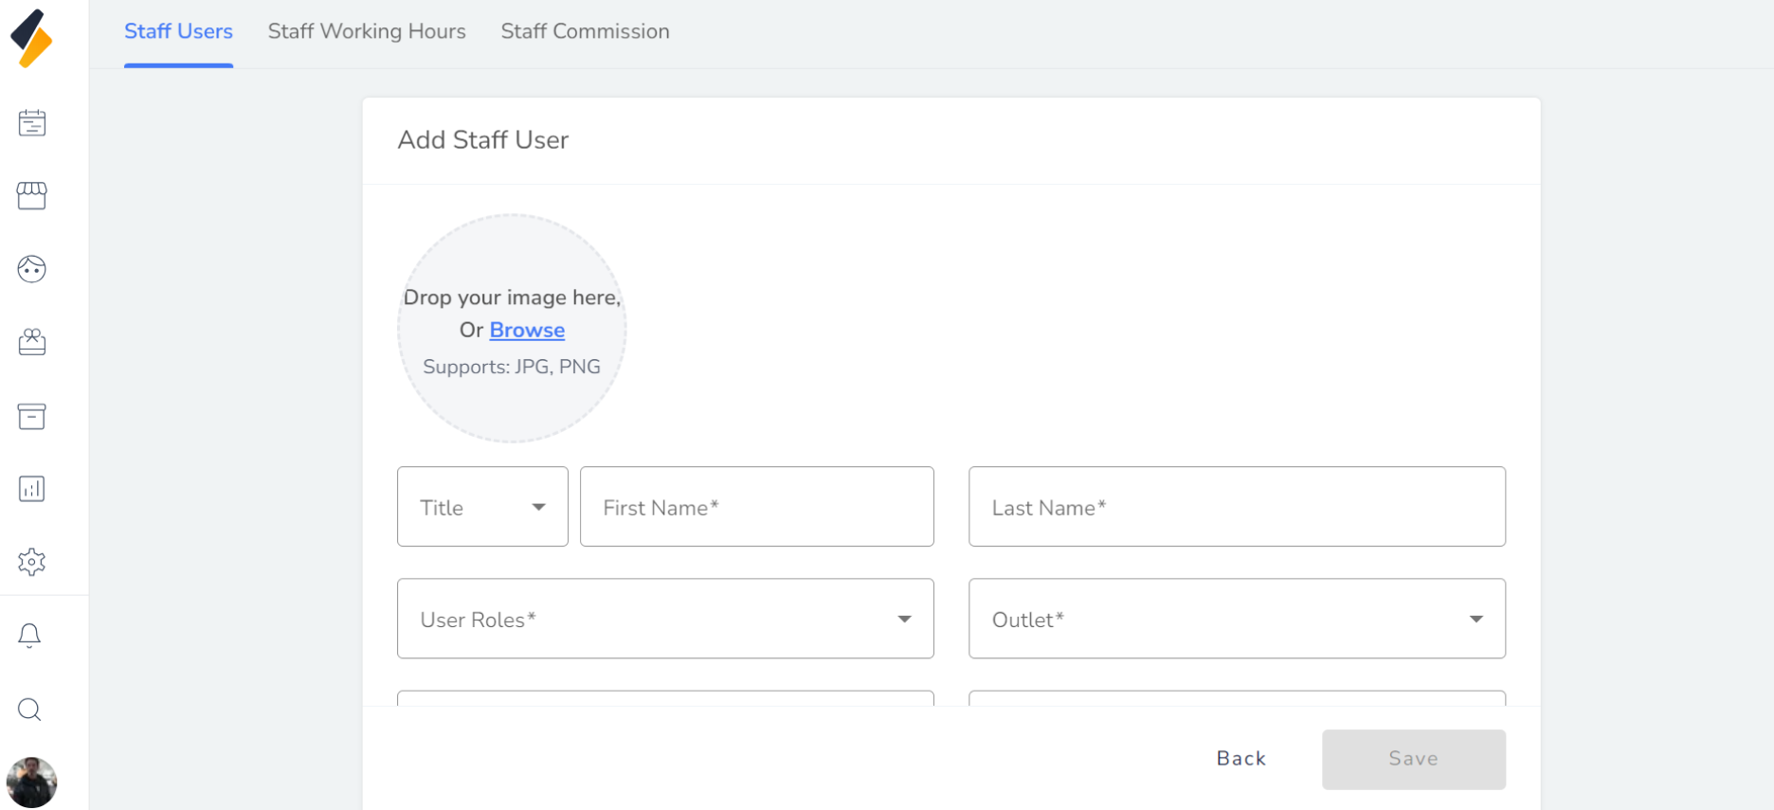This screenshot has height=810, width=1774.
Task: Expand the Outlet dropdown
Action: (x=1237, y=620)
